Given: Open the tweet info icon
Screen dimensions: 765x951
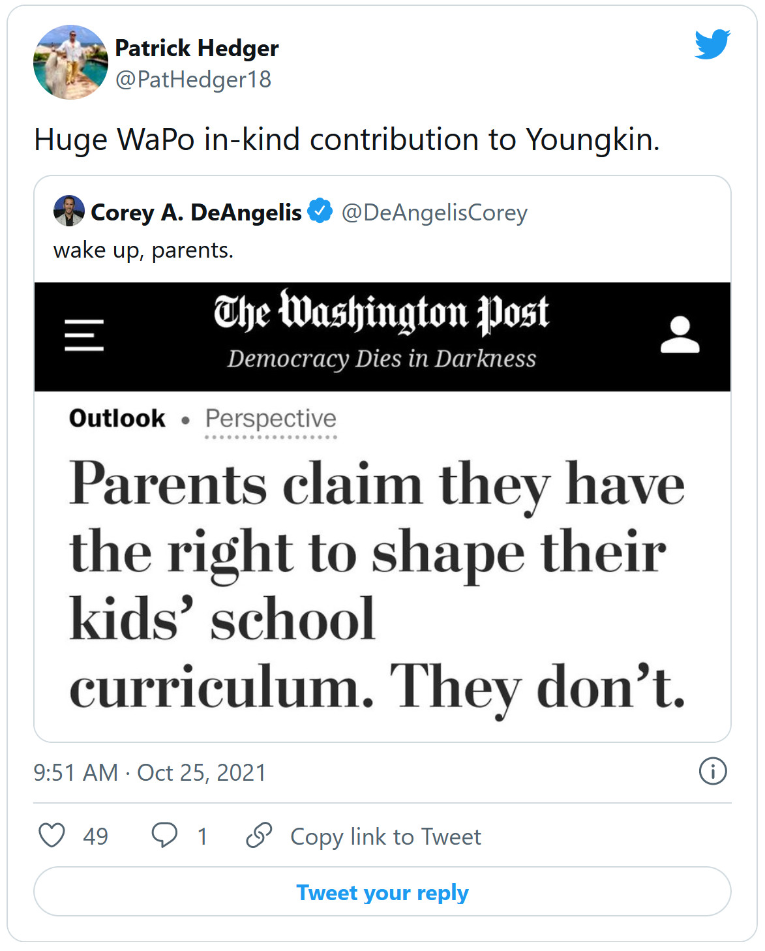Looking at the screenshot, I should pyautogui.click(x=712, y=772).
